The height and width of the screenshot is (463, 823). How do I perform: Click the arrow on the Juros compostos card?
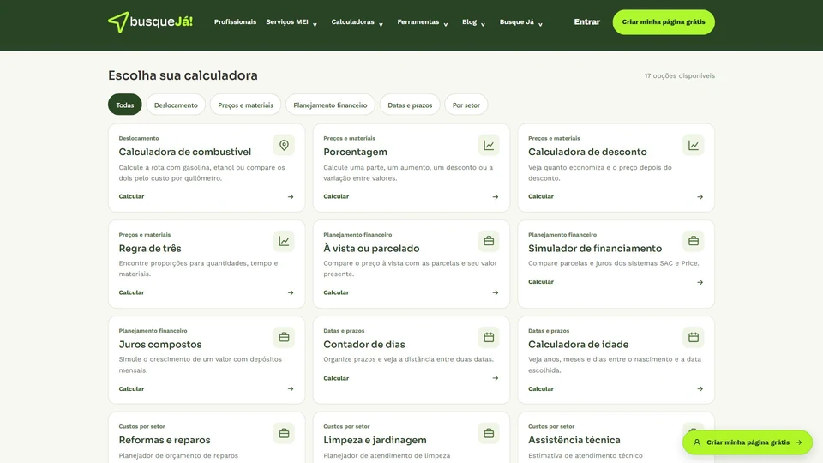(291, 389)
